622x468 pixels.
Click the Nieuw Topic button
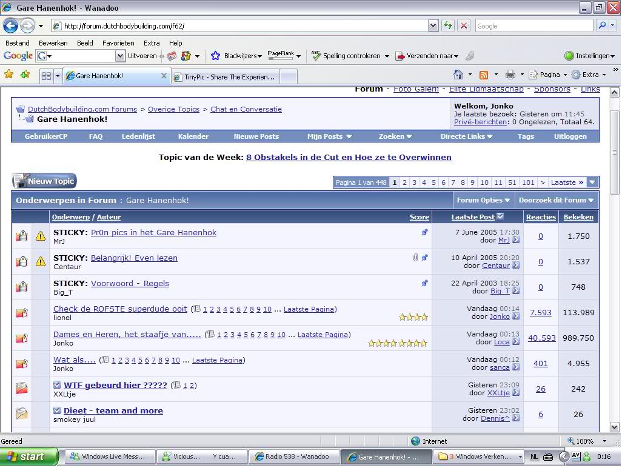coord(45,181)
